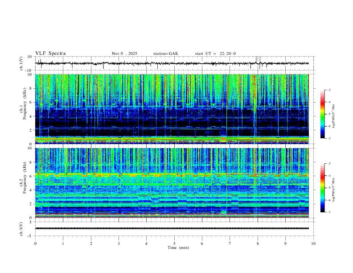Click the lower colorbar "log(PSD)" label
This screenshot has height=273, width=353.
[x=334, y=190]
